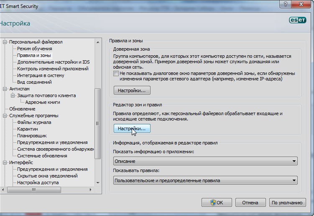Open Настройки for Доверенная зона
Image resolution: width=314 pixels, height=216 pixels.
132,90
